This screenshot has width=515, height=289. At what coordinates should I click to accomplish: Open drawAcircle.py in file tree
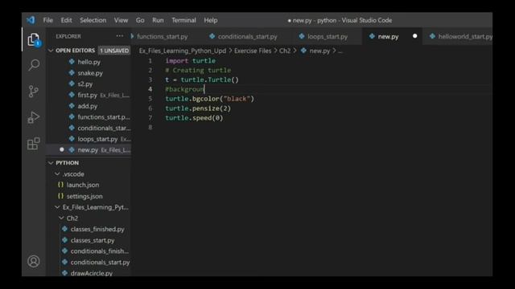(x=91, y=273)
